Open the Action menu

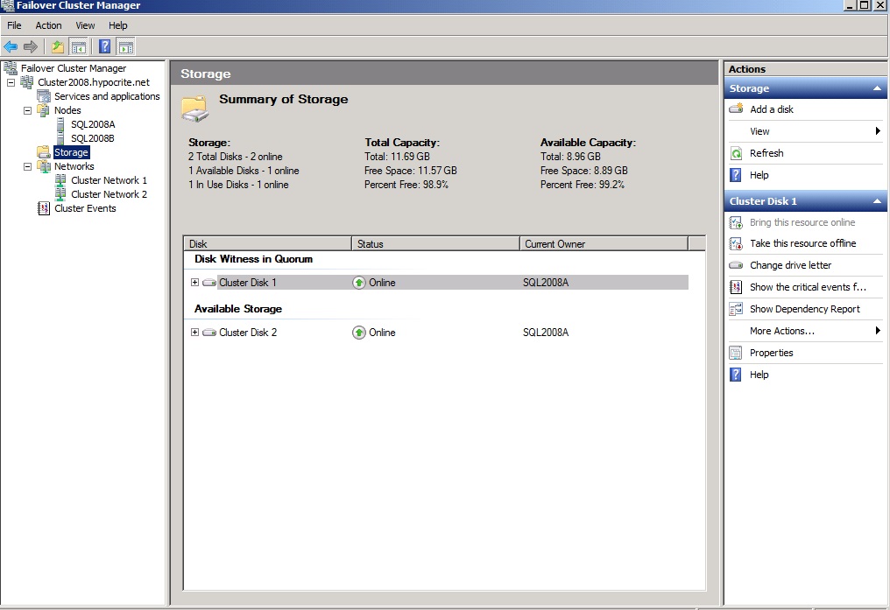point(48,25)
